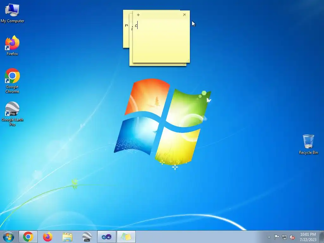Open Action Center flag icon
The height and width of the screenshot is (243, 324).
point(277,237)
